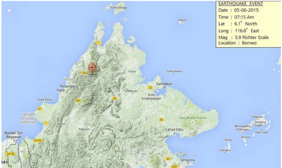The width and height of the screenshot is (282, 168).
Task: Click the location value 'Borneo'
Action: (249, 43)
